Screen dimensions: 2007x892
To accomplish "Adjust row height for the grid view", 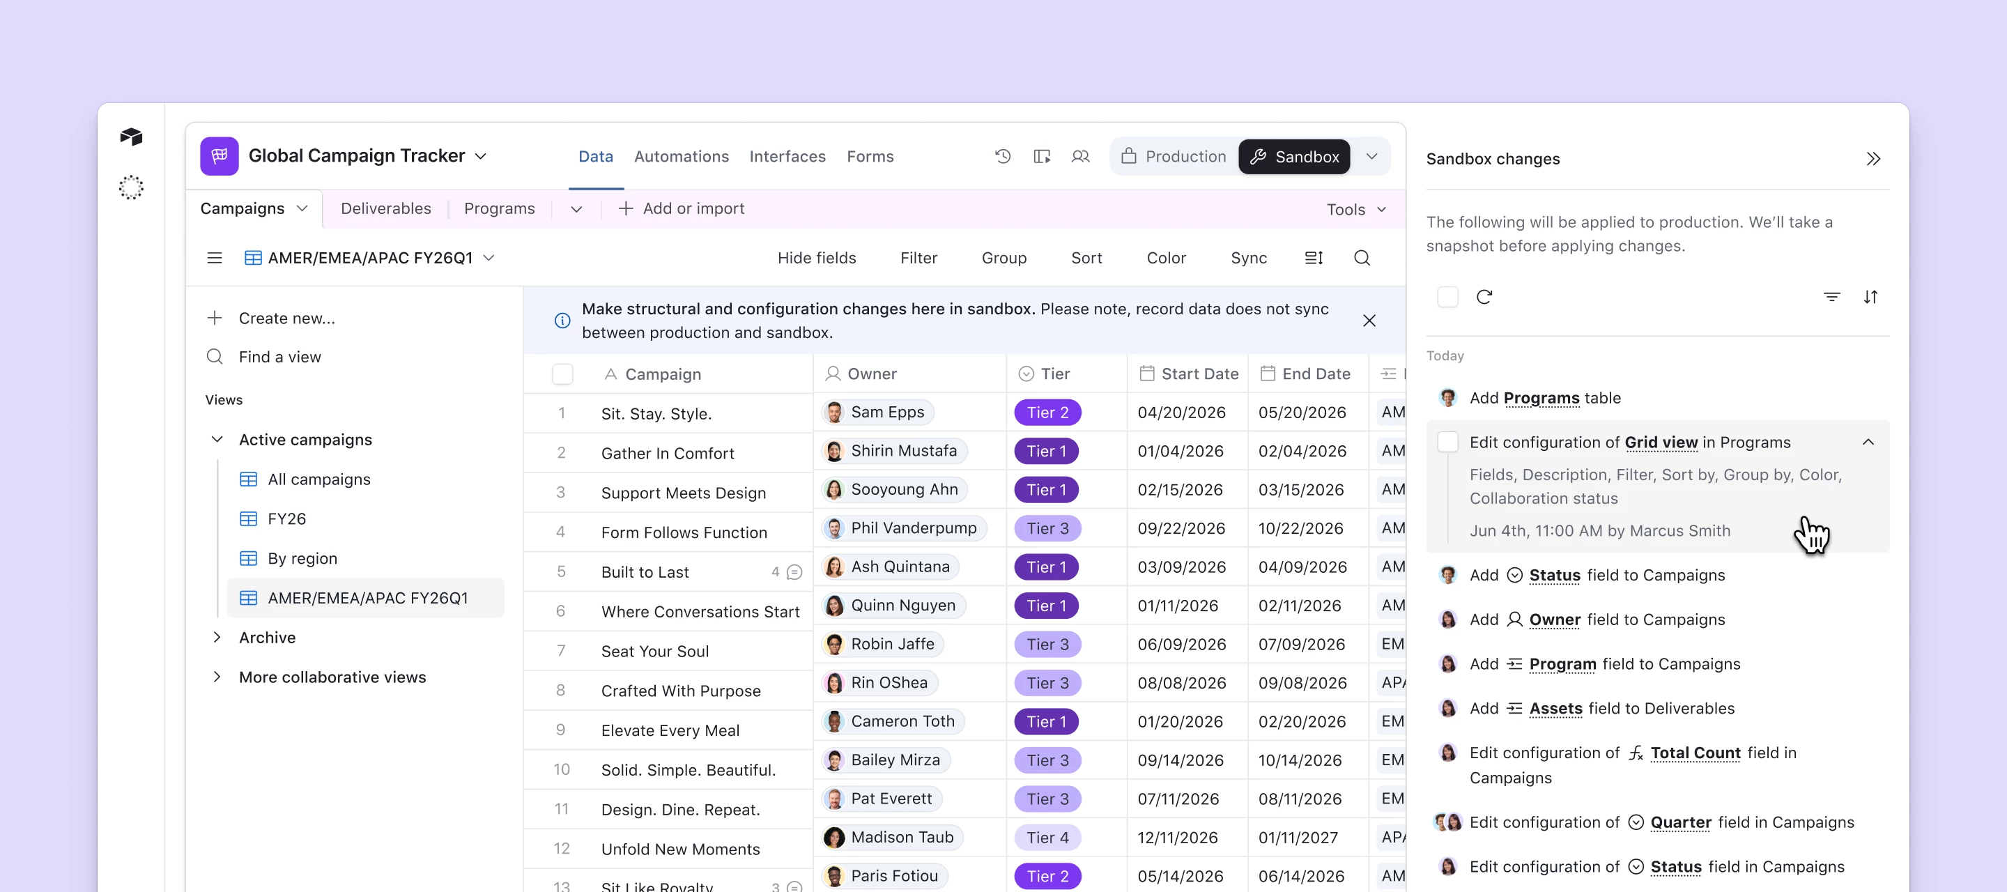I will click(x=1314, y=257).
